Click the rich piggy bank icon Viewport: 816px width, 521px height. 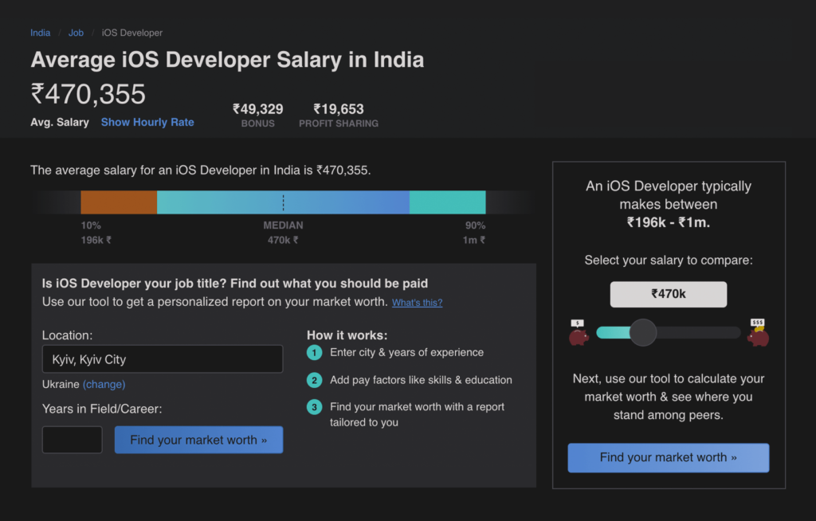tap(758, 332)
